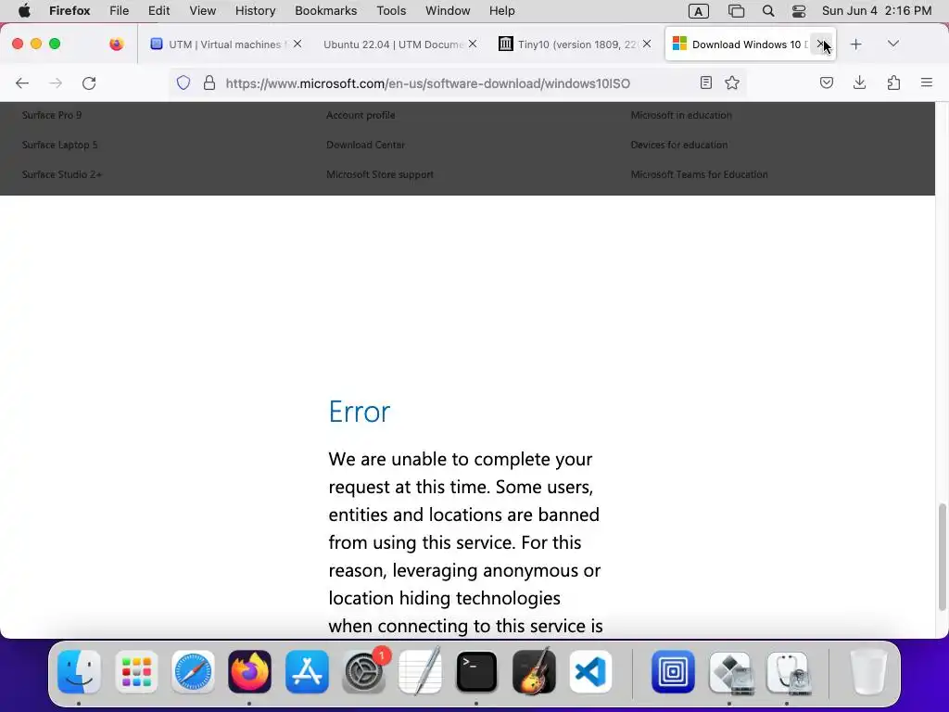Open the Firefox extensions puzzle icon
The image size is (949, 712).
[893, 83]
